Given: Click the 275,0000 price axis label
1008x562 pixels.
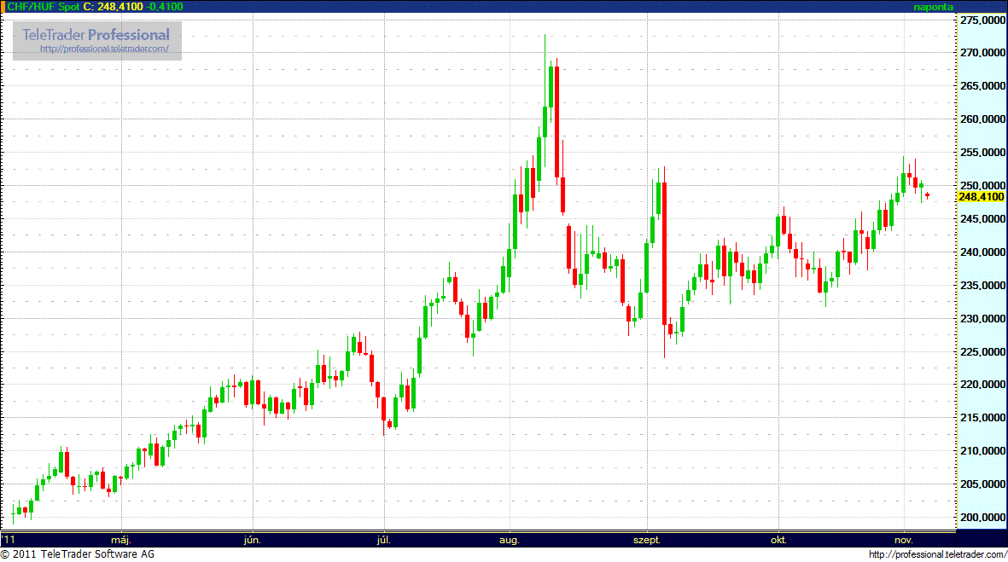Looking at the screenshot, I should click(982, 20).
